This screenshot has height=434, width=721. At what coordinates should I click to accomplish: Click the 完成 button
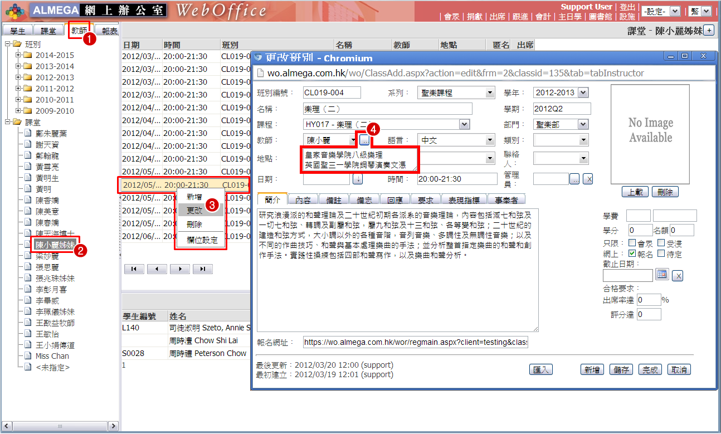click(650, 369)
